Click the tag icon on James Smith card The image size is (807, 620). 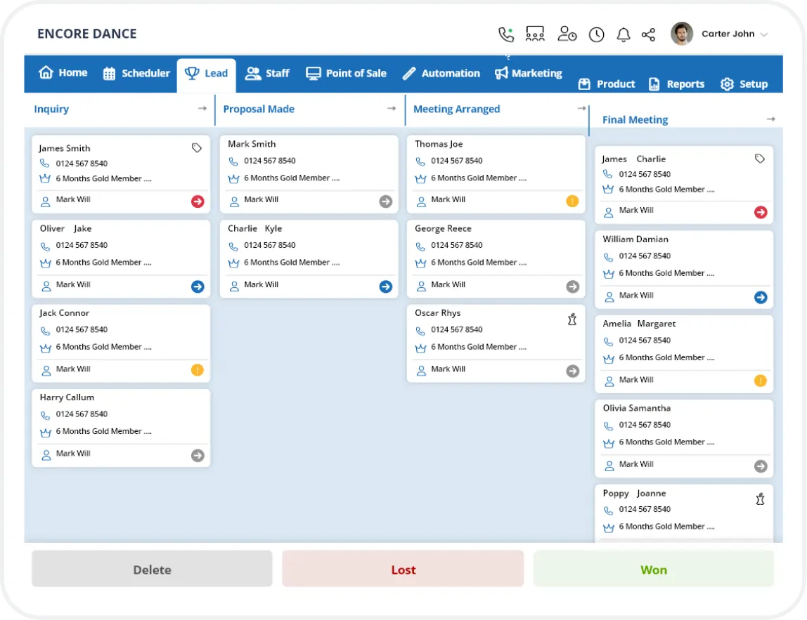coord(197,148)
